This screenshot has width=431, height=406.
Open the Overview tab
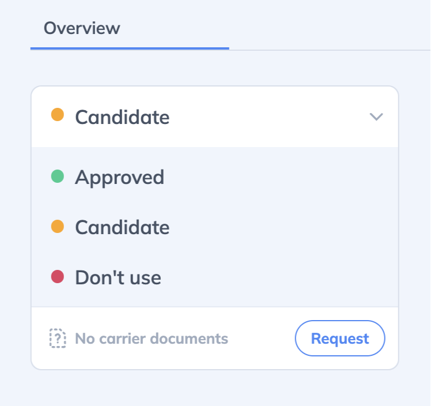tap(82, 28)
